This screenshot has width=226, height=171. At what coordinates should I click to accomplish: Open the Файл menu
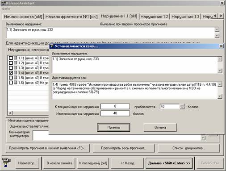(6, 9)
